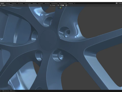Open the snapping options dropdown
122x92 pixels.
pyautogui.click(x=64, y=5)
